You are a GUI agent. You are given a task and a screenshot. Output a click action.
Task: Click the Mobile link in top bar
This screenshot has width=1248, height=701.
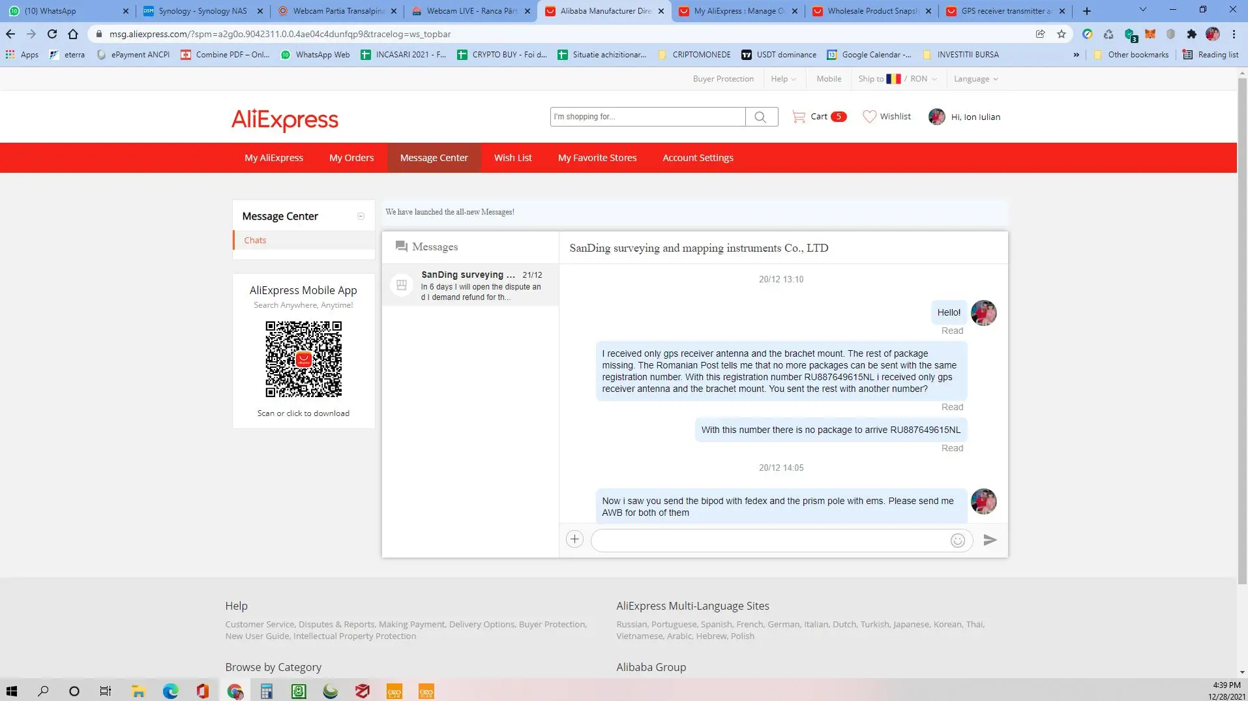coord(829,79)
